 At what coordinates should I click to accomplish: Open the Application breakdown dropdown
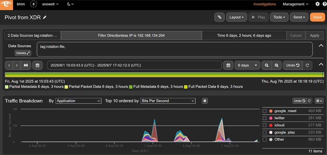click(x=78, y=101)
